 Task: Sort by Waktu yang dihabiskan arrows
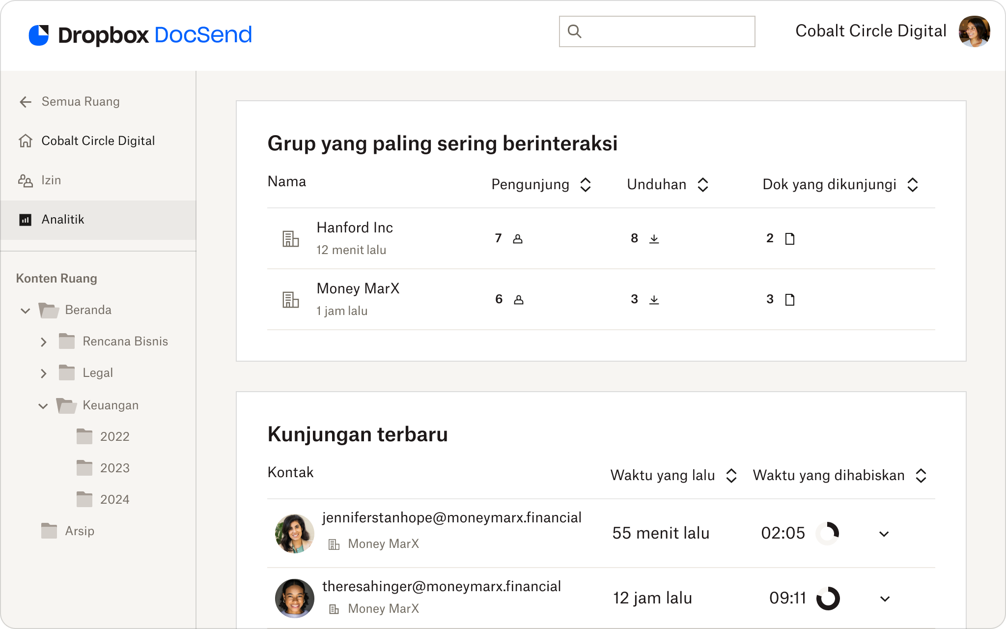pyautogui.click(x=921, y=476)
